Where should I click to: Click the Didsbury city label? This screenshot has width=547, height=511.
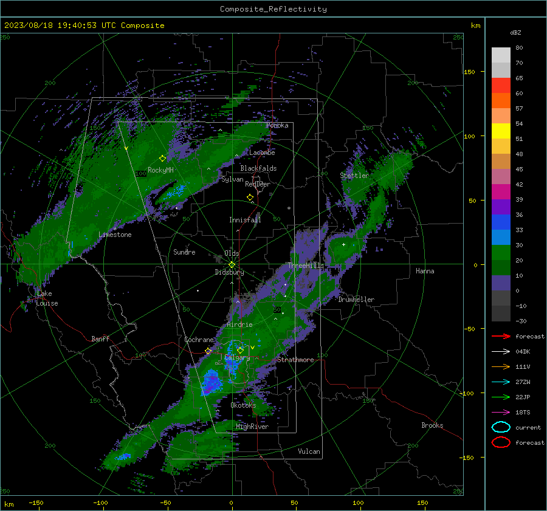230,272
